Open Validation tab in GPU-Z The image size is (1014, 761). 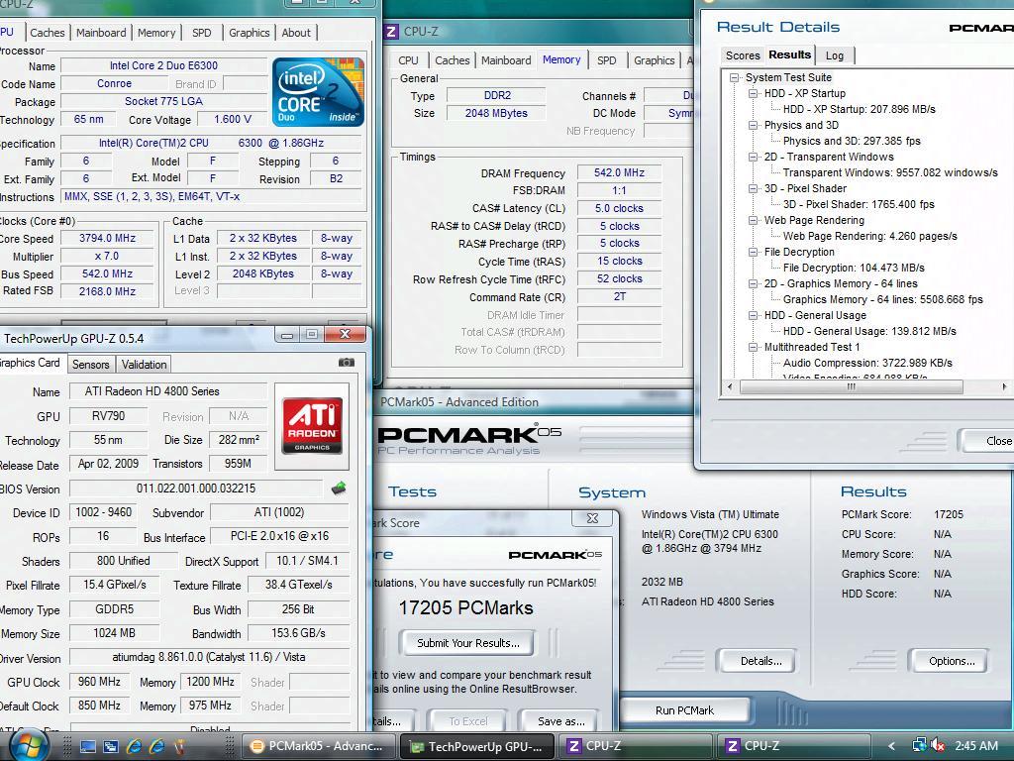click(x=144, y=365)
